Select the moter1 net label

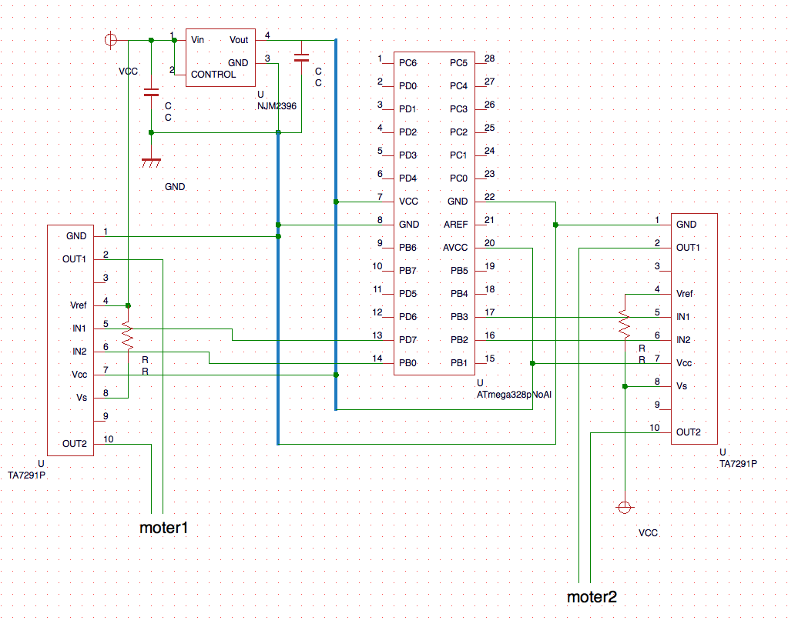(x=164, y=528)
